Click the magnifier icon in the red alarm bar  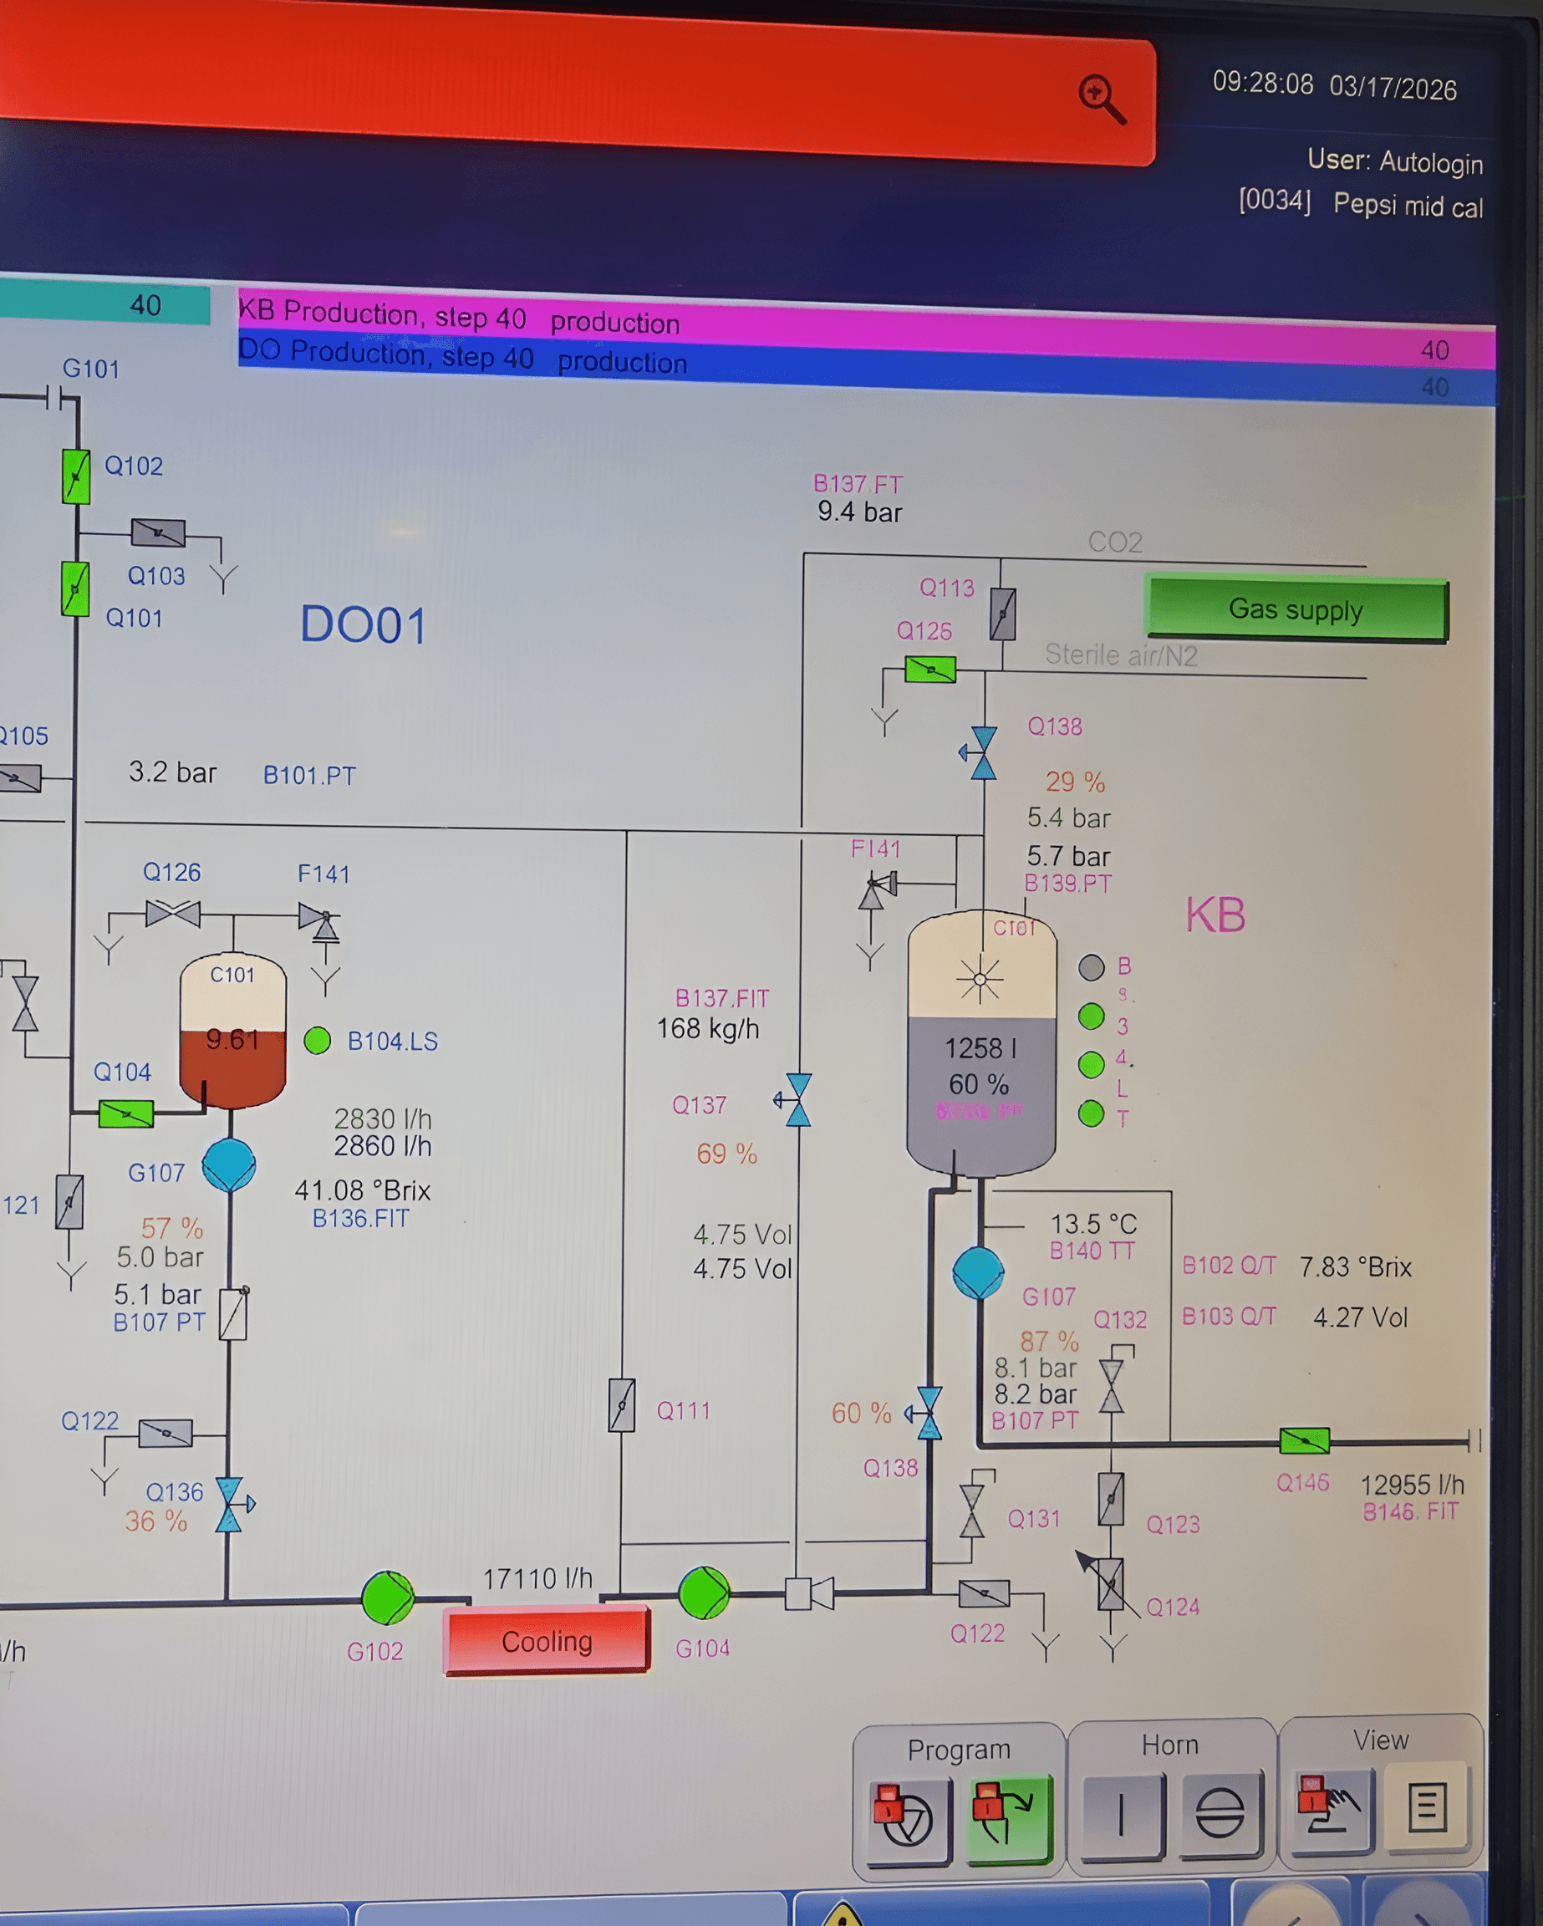click(x=1102, y=99)
